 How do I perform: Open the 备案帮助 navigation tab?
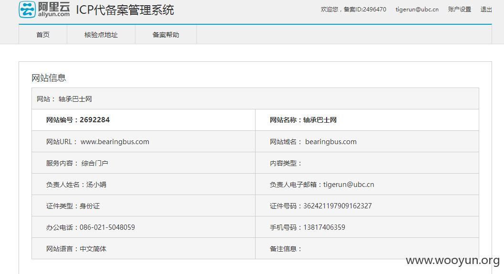pyautogui.click(x=166, y=35)
